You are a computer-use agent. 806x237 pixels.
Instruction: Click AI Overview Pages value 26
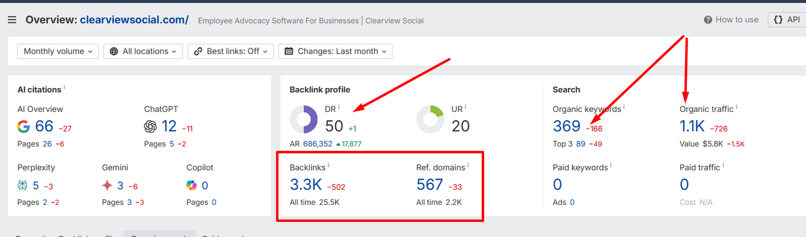click(x=47, y=144)
